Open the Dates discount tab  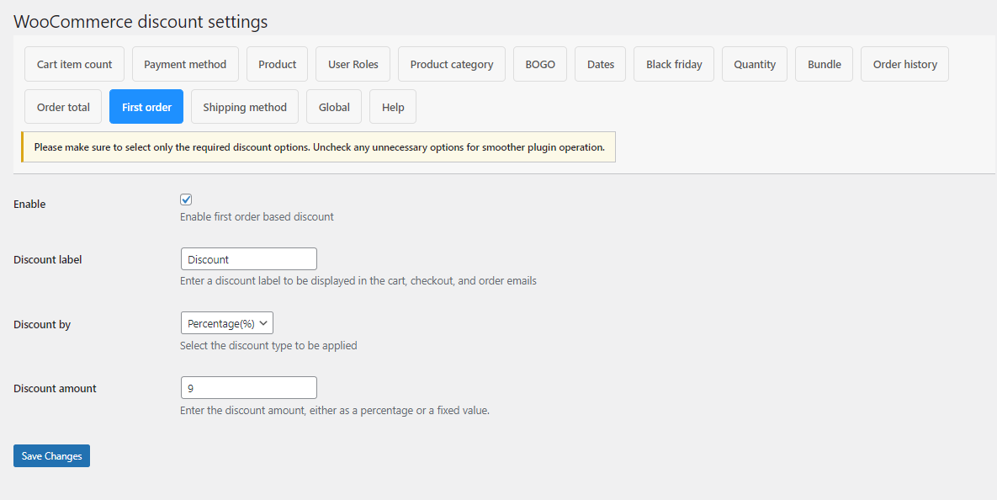[x=599, y=63]
